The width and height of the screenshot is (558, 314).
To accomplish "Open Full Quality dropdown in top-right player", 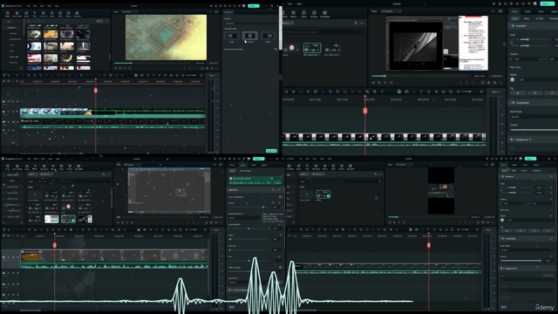I will pos(391,11).
